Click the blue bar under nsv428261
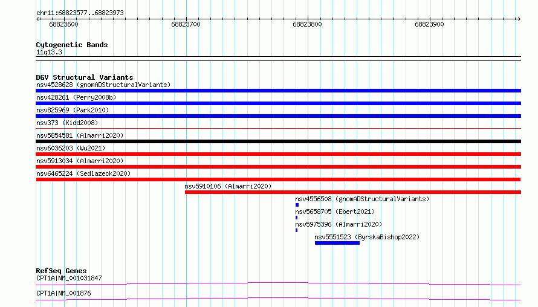 point(278,103)
